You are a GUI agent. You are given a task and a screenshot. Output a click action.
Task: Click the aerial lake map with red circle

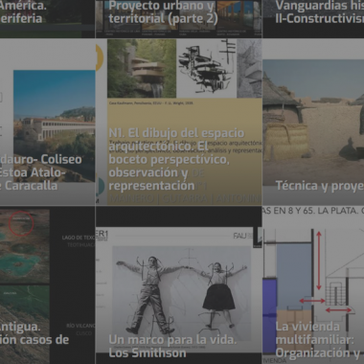(25, 246)
